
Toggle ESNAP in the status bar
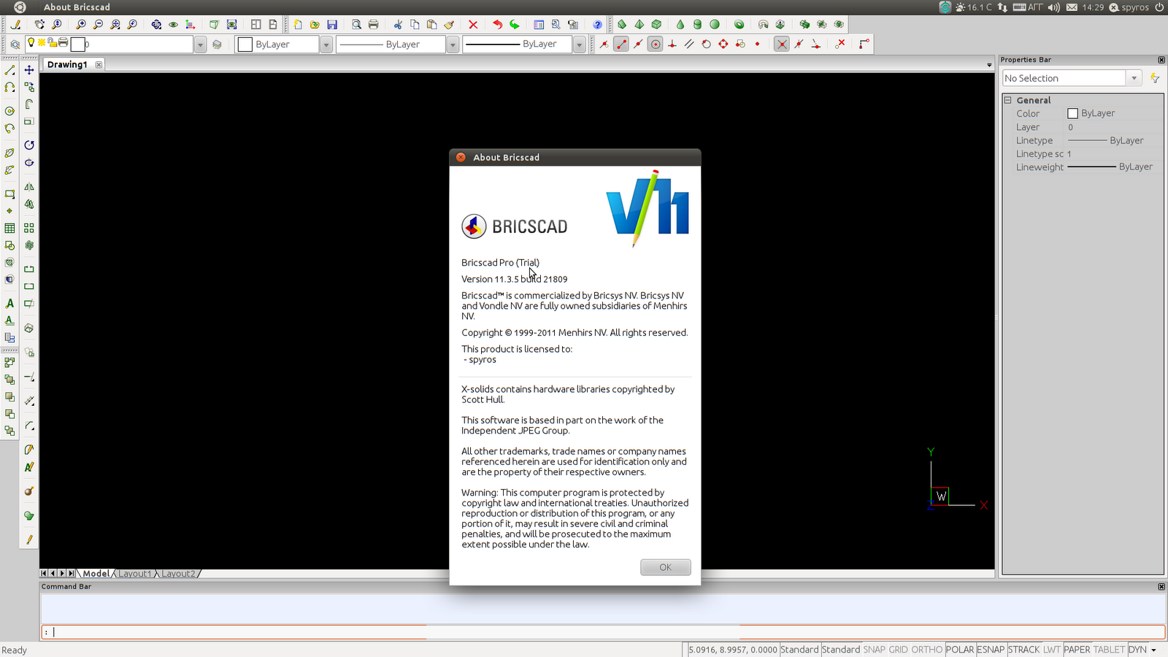(x=991, y=649)
